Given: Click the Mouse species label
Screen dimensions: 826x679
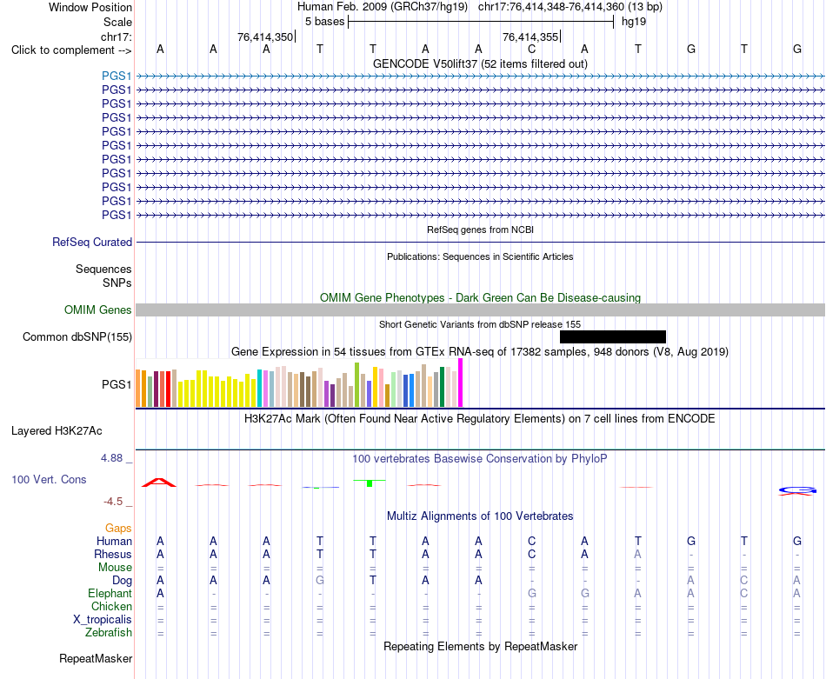Looking at the screenshot, I should pos(115,568).
